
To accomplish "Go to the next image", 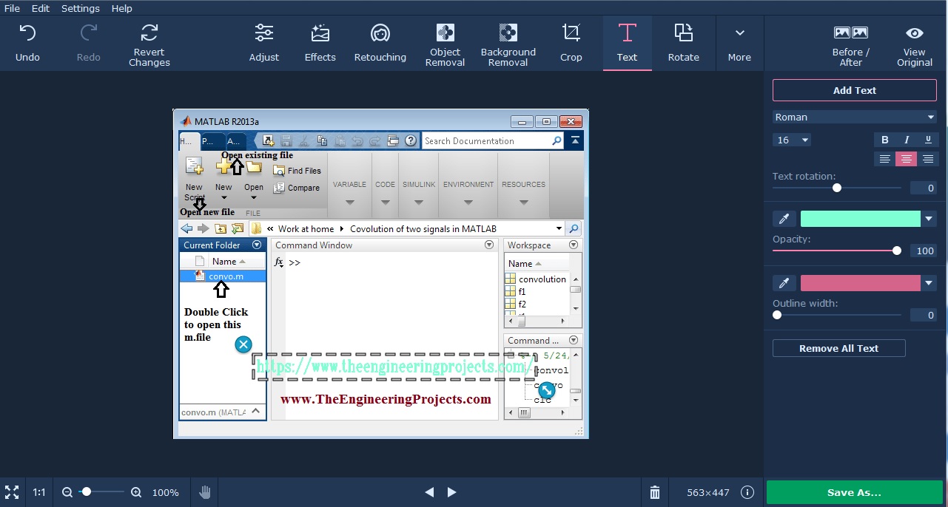I will click(451, 492).
